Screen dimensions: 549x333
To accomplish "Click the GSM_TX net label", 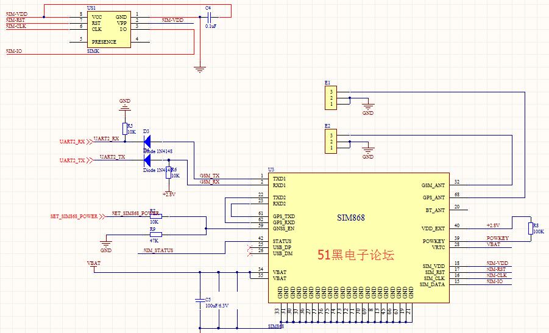I will tap(210, 176).
